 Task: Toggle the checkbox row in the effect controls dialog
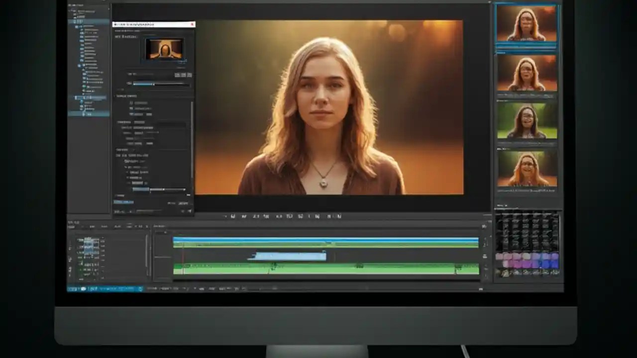[132, 103]
